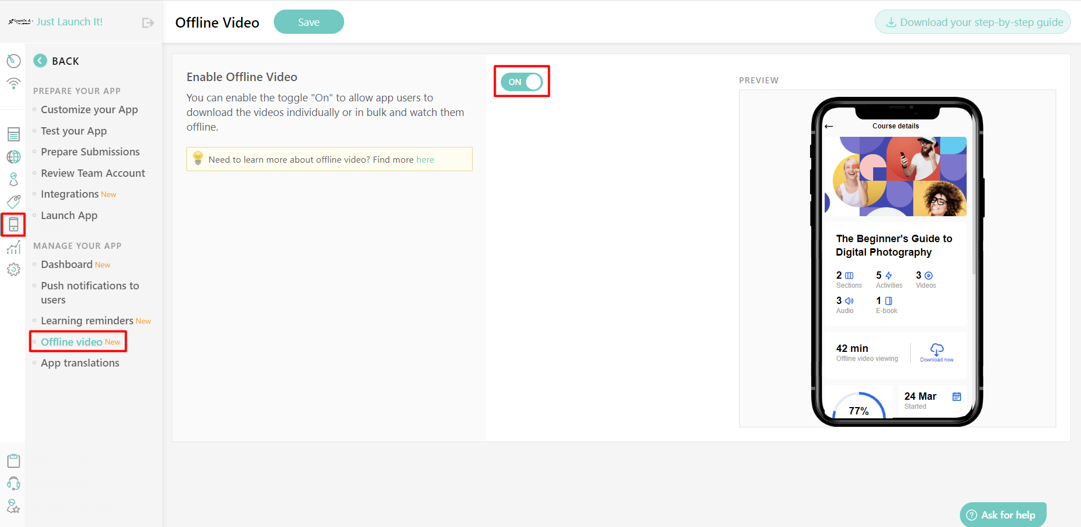Open the settings gear icon
This screenshot has height=527, width=1081.
click(14, 269)
